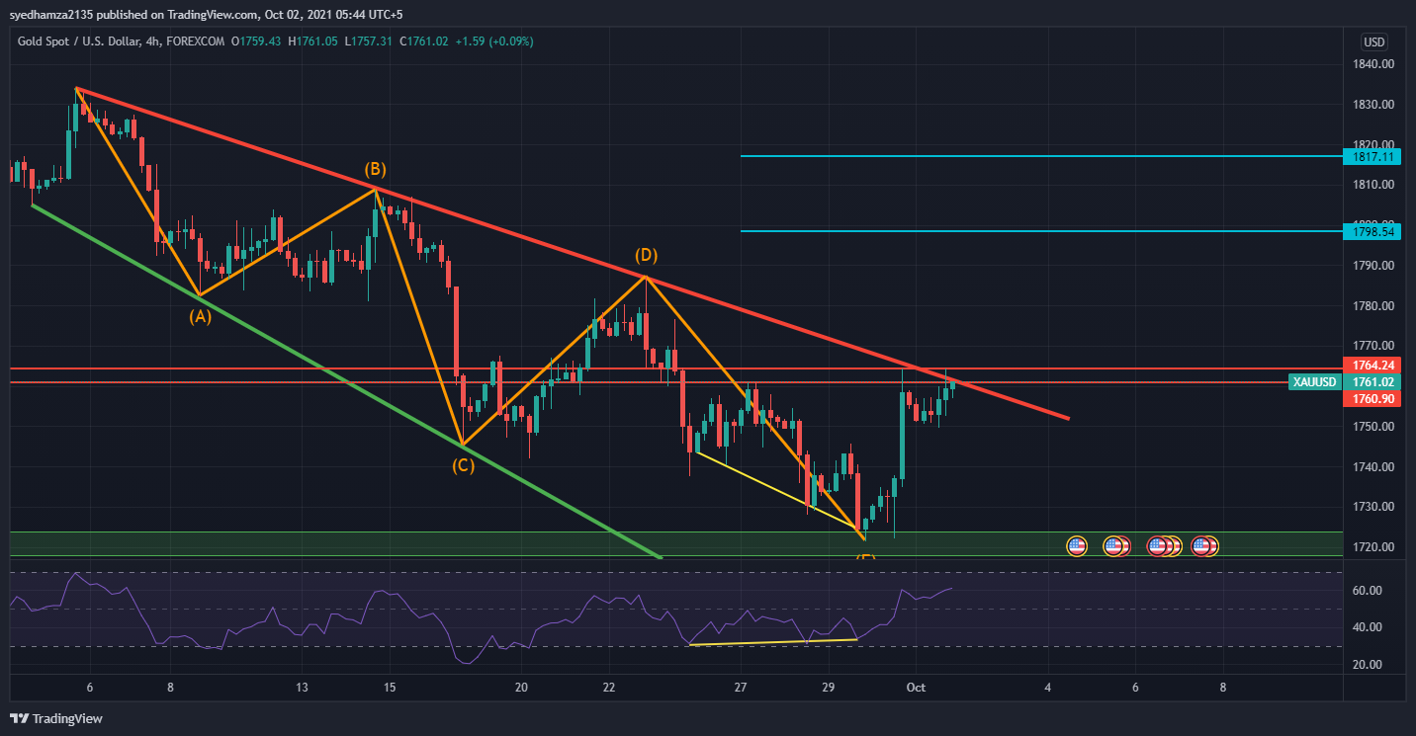Click the 20 date label on time axis
1416x736 pixels.
(521, 688)
